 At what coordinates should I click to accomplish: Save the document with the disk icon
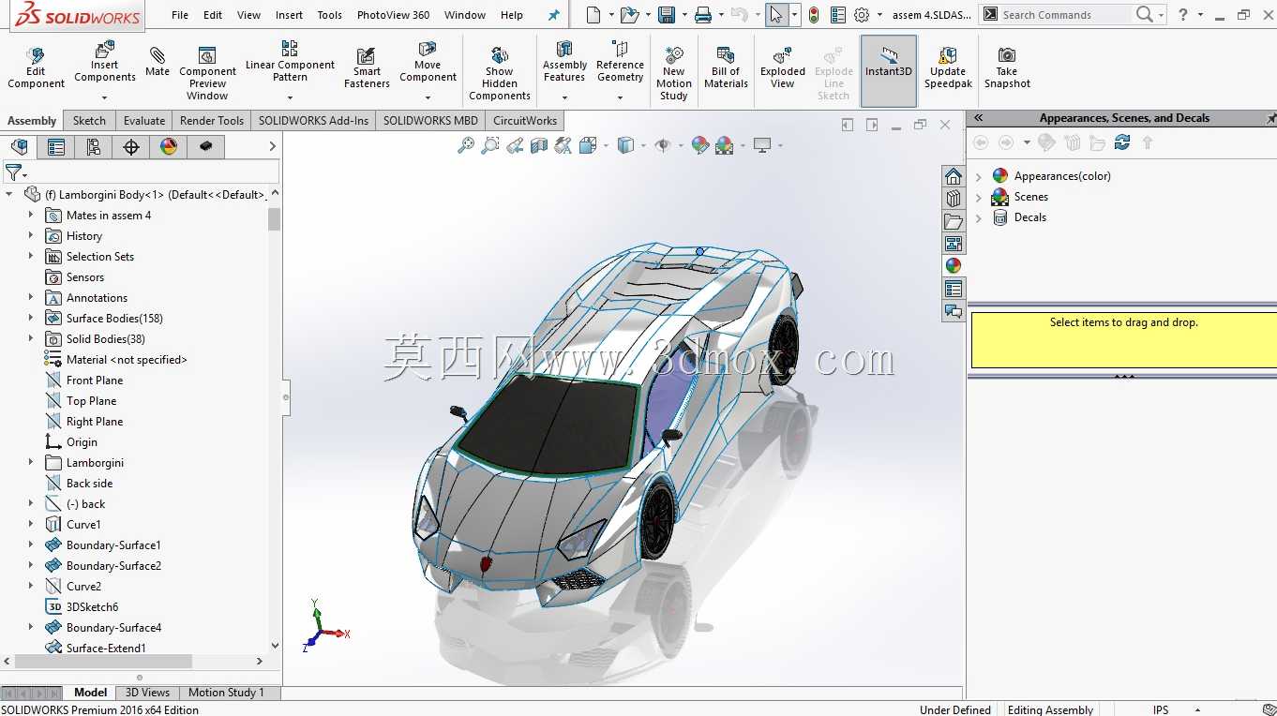(x=667, y=15)
